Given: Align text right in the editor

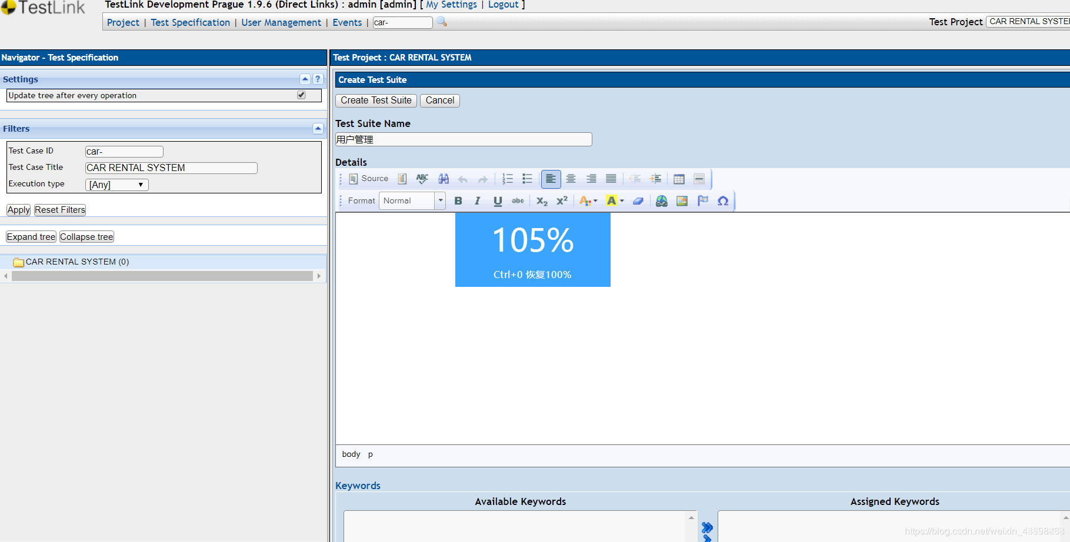Looking at the screenshot, I should coord(591,179).
